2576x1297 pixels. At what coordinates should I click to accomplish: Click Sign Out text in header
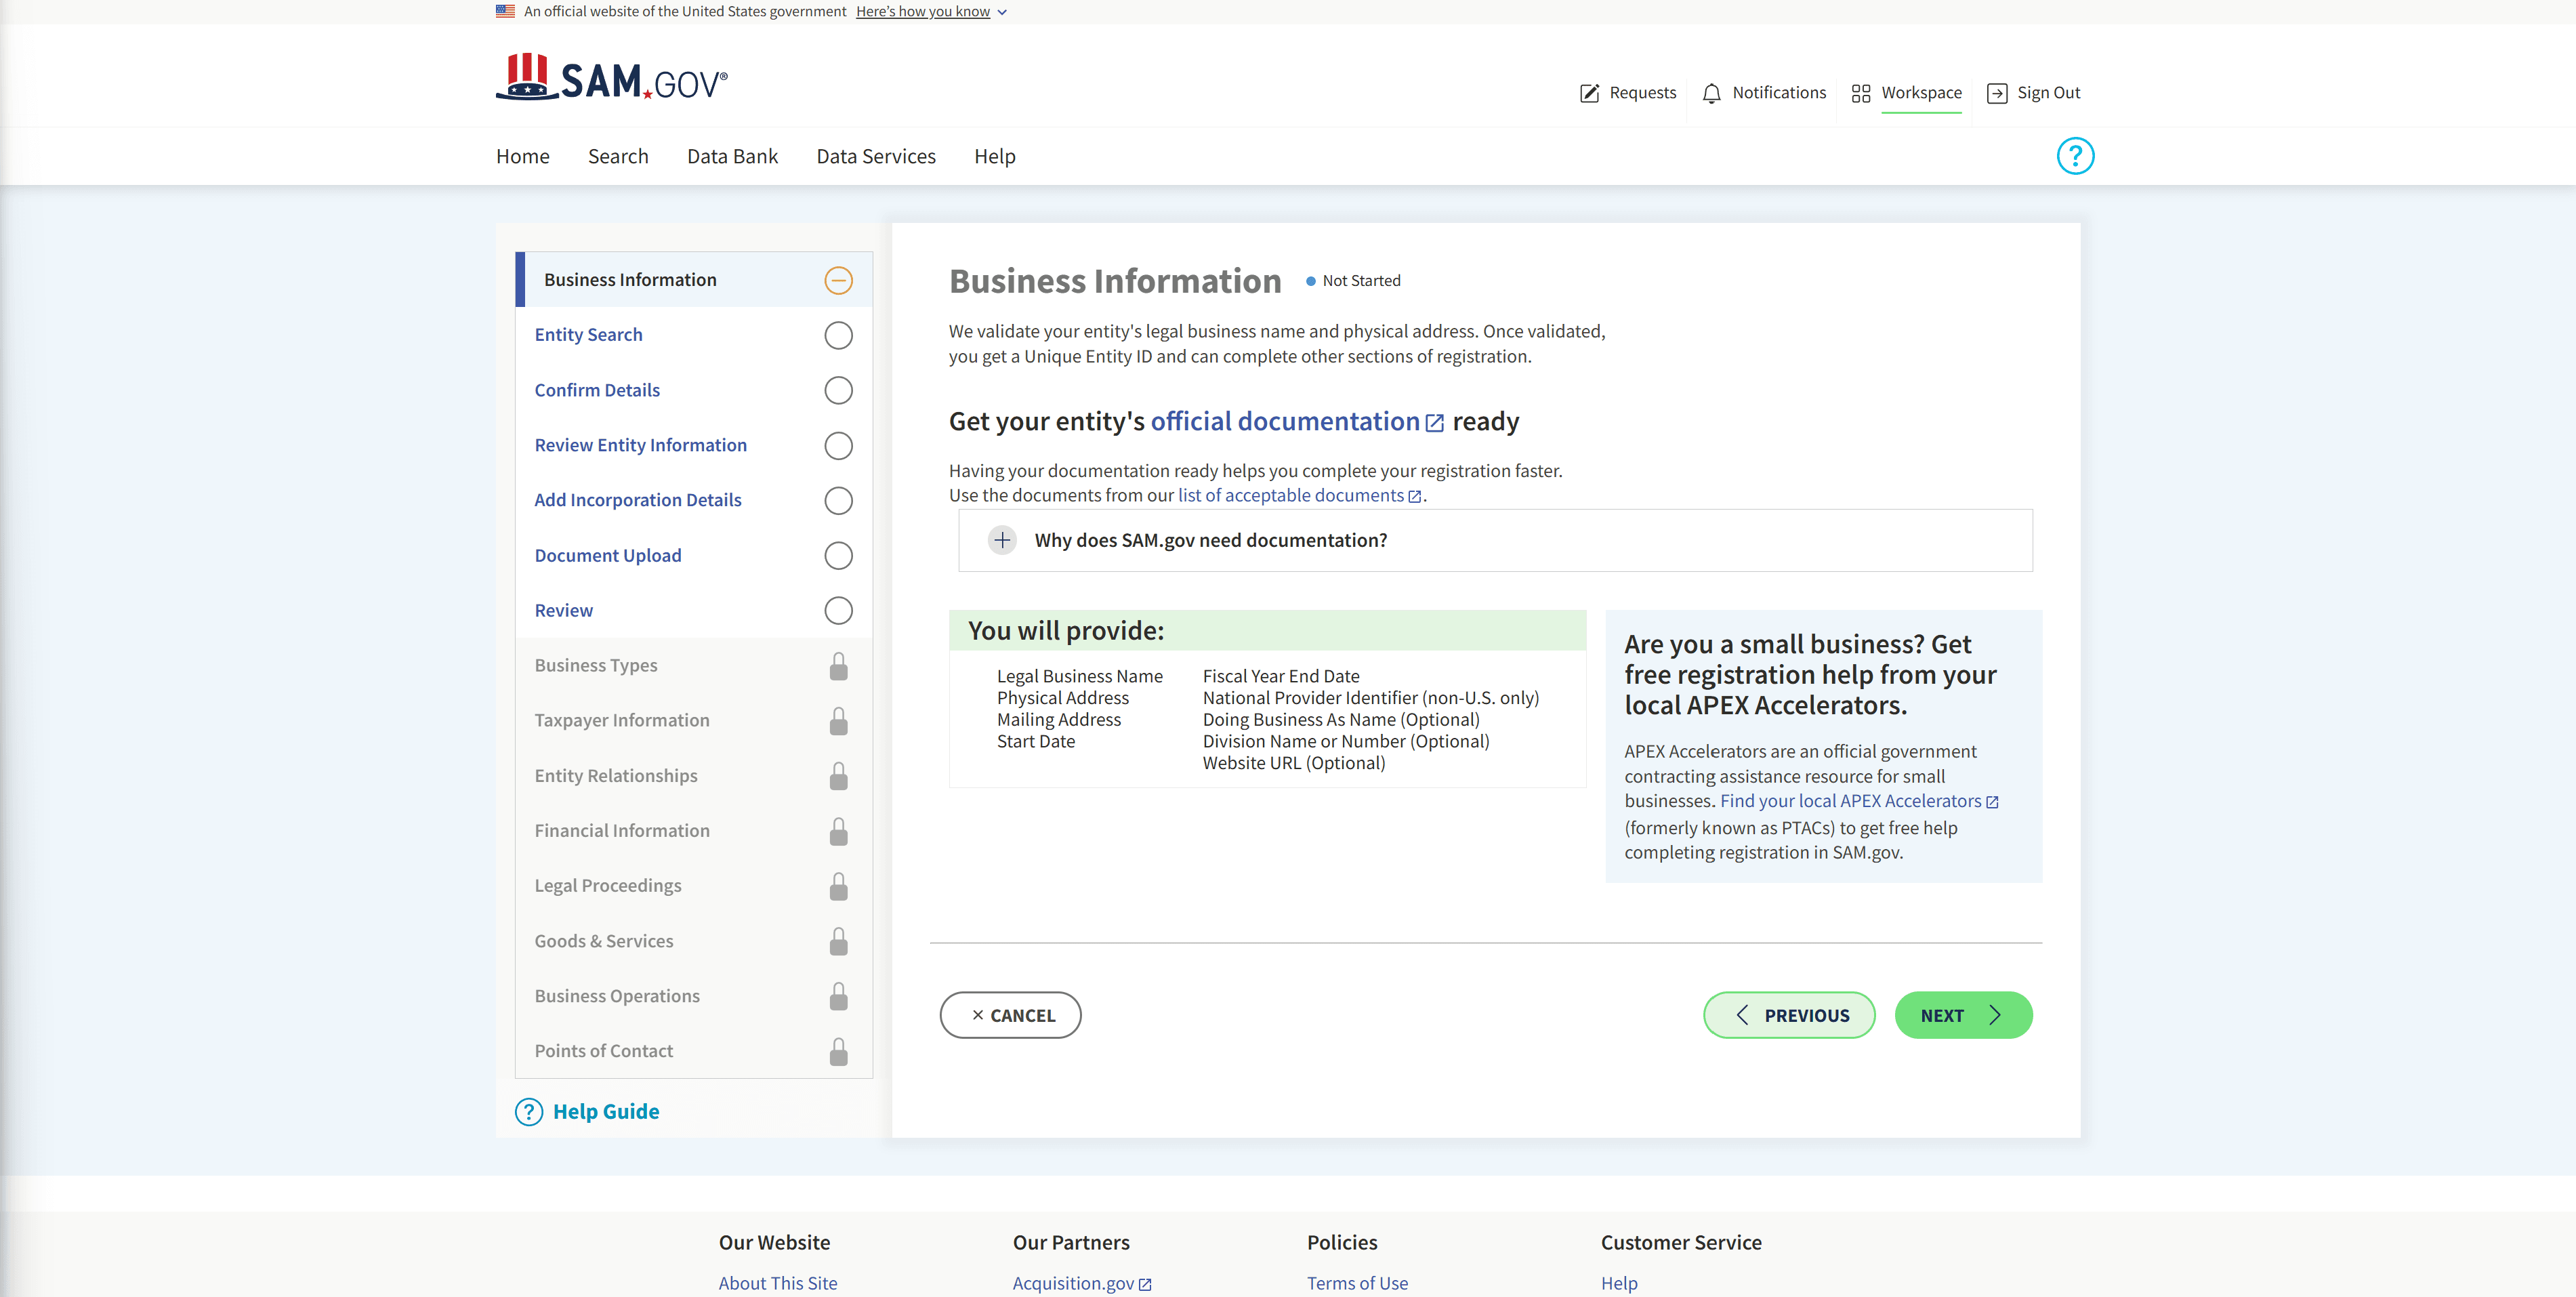(x=2048, y=93)
